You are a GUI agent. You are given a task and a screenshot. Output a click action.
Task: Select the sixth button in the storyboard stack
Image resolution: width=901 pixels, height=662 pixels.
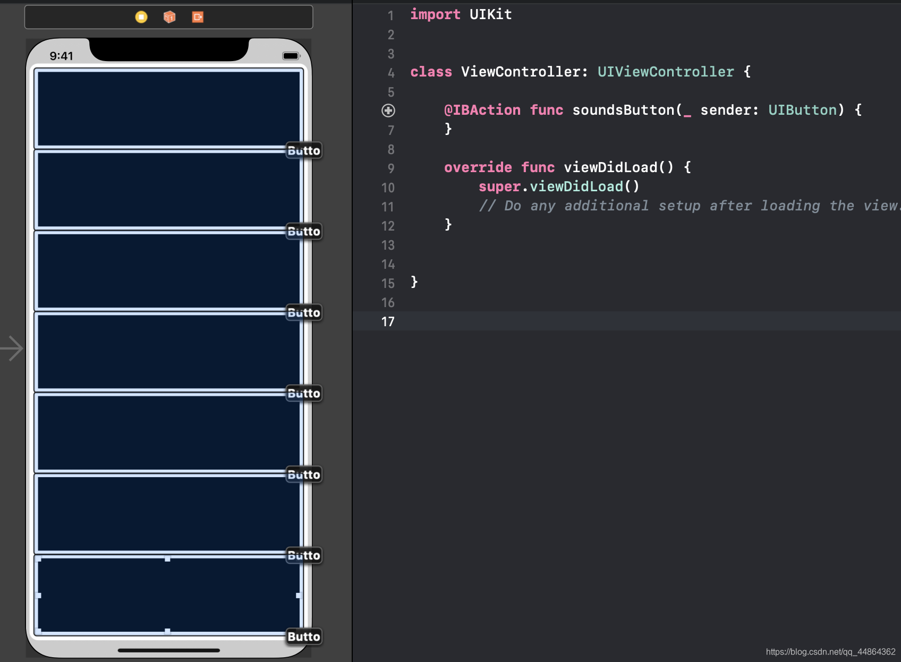pyautogui.click(x=169, y=514)
